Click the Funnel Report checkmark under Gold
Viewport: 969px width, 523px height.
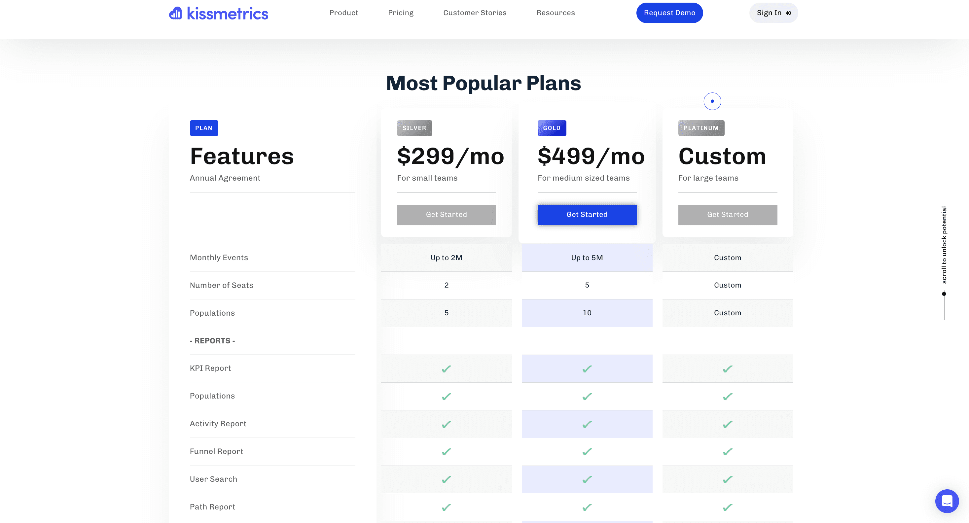coord(587,452)
